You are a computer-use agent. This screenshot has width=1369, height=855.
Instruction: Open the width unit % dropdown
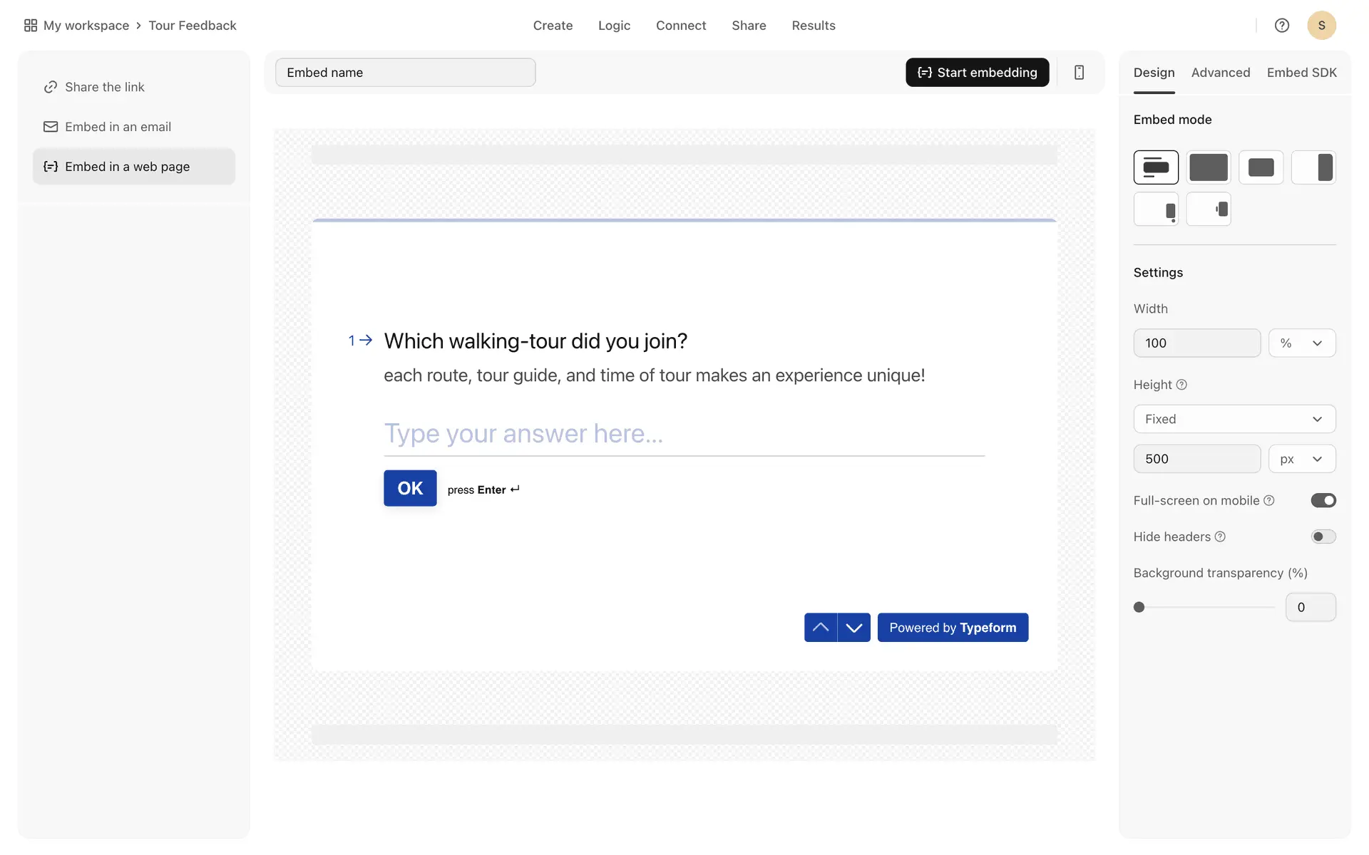[1301, 343]
